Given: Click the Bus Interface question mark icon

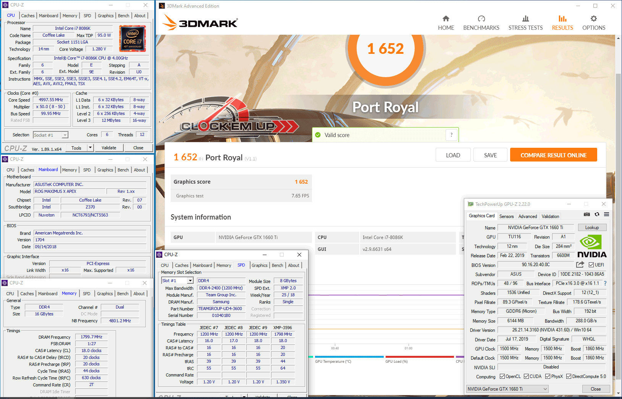Looking at the screenshot, I should click(x=605, y=283).
